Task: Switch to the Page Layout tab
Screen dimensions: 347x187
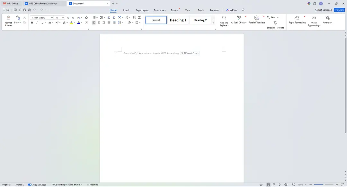Action: click(142, 10)
